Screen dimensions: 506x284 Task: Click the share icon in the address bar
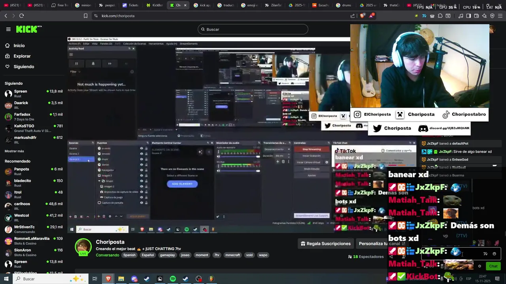point(353,16)
